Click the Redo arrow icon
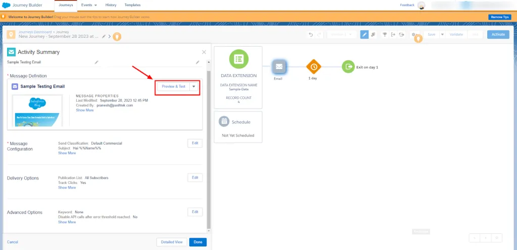This screenshot has width=517, height=250. click(319, 35)
